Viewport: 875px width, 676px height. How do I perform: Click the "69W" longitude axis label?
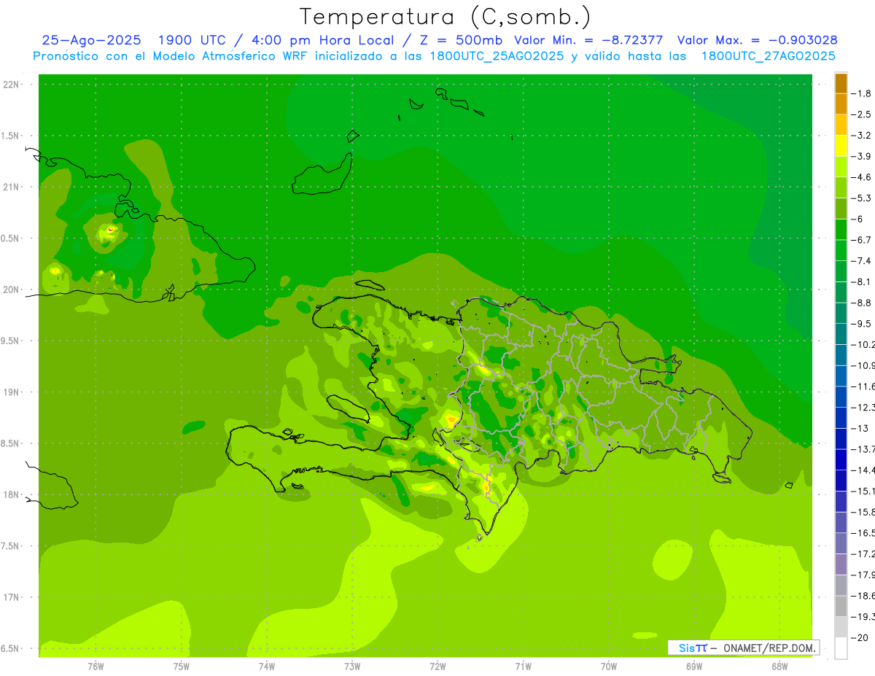click(x=694, y=667)
